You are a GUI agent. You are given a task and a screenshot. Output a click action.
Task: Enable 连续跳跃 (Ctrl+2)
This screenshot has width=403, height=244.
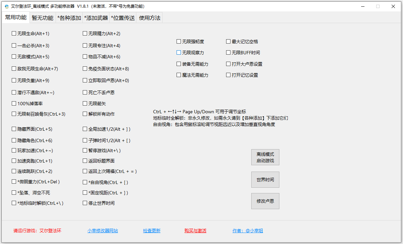pos(14,171)
